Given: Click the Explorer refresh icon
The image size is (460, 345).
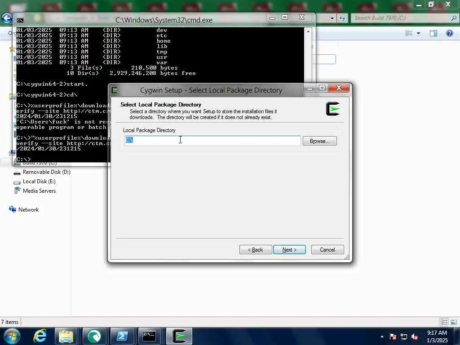Looking at the screenshot, I should tap(342, 18).
